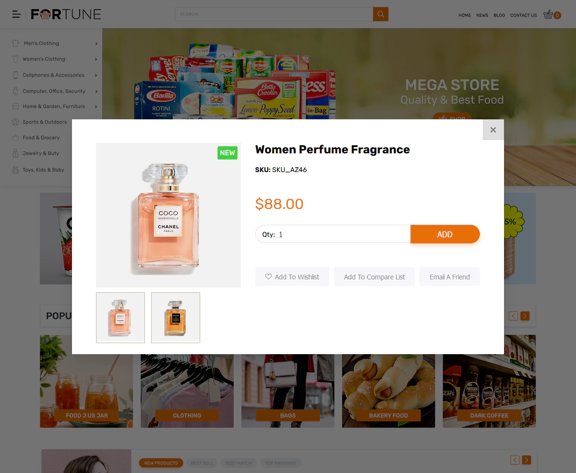Open the Jewelry & Buty category
This screenshot has height=473, width=576.
41,153
